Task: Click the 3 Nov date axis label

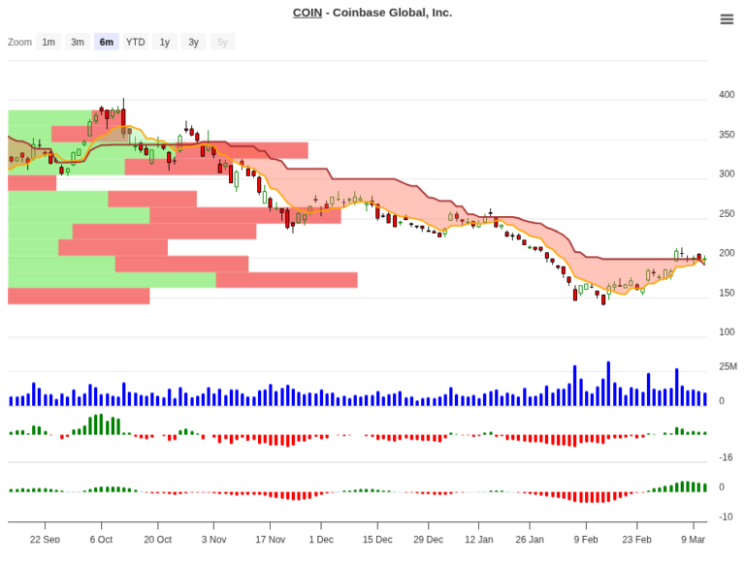Action: [213, 540]
